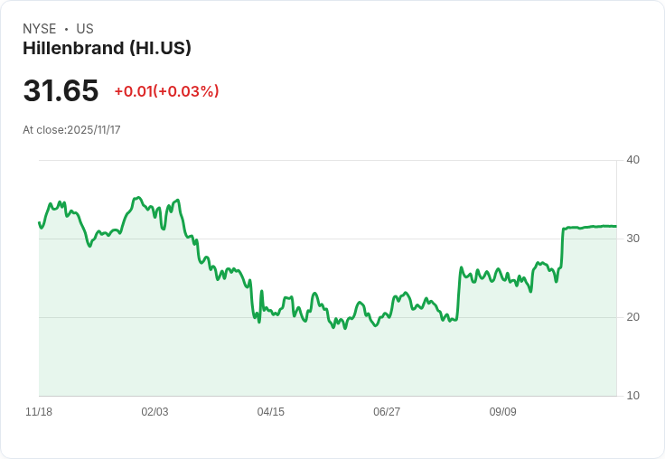Click the 06/27 date axis label

click(x=387, y=412)
